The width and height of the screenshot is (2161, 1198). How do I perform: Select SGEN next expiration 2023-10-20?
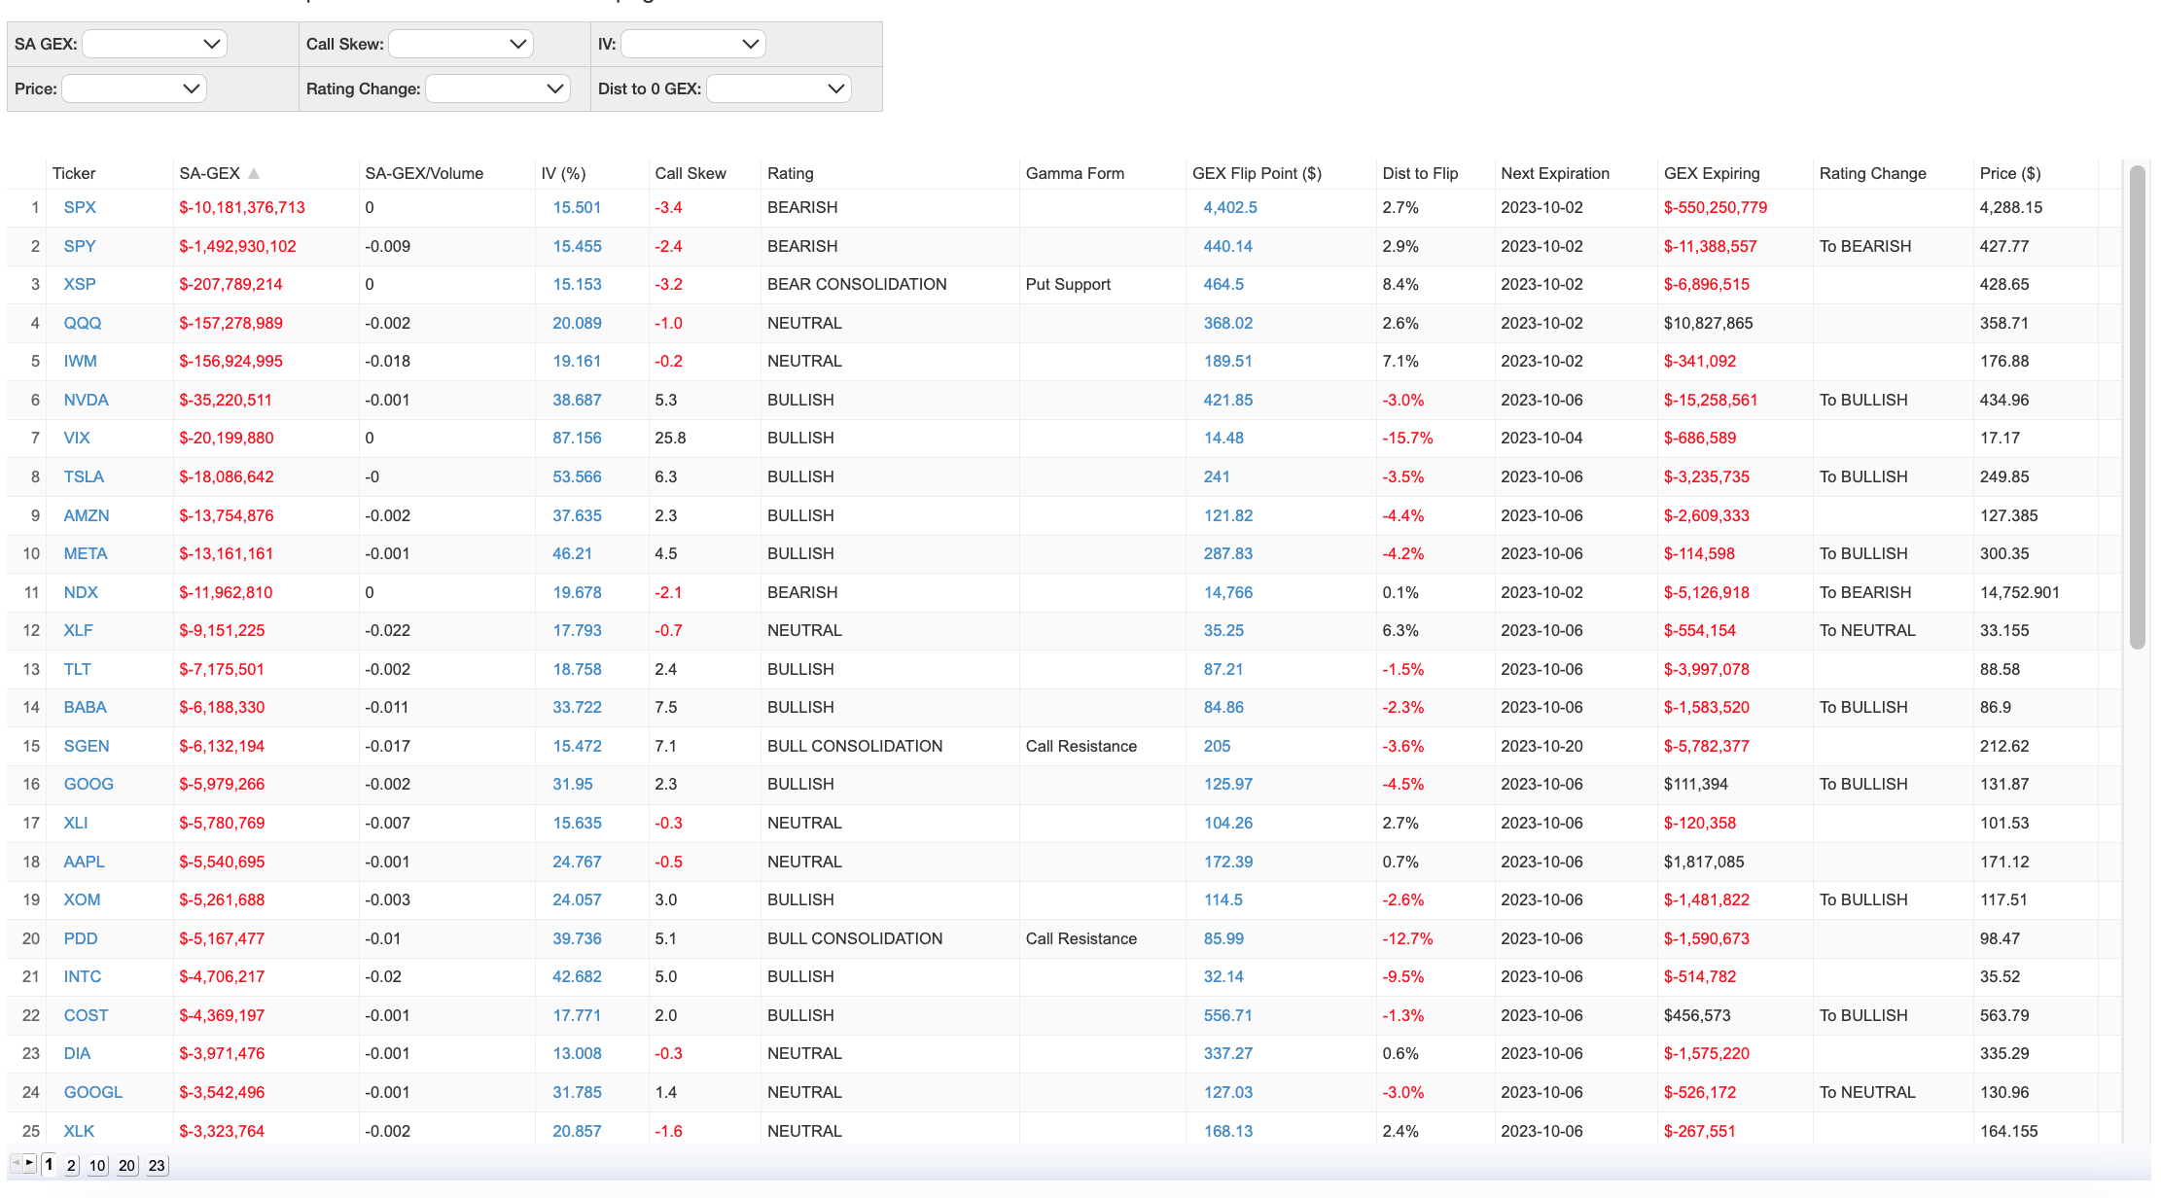pyautogui.click(x=1541, y=746)
